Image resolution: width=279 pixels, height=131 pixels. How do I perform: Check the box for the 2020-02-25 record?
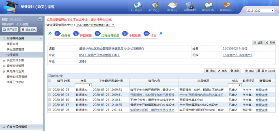[x=49, y=90]
